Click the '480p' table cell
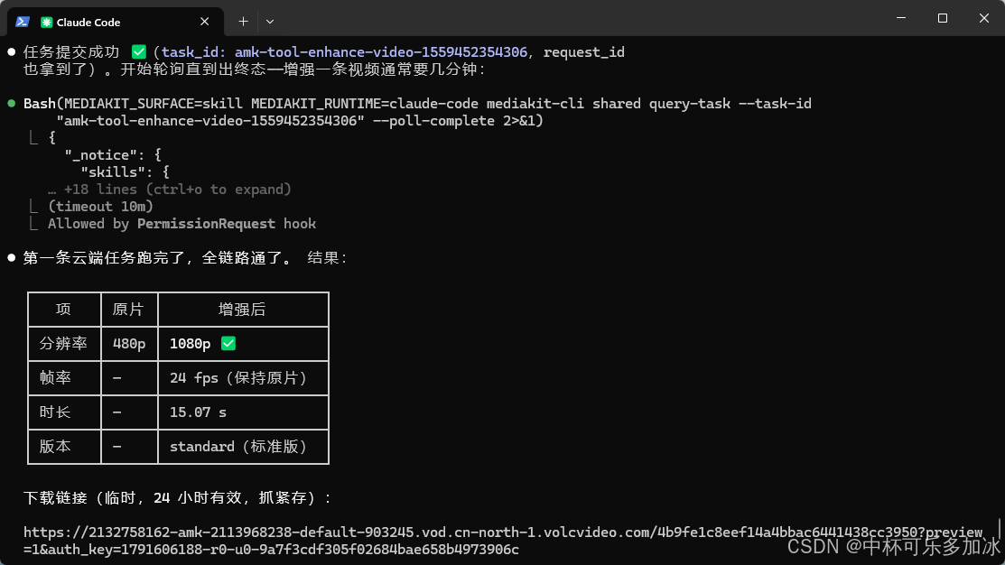The image size is (1005, 565). (x=129, y=343)
